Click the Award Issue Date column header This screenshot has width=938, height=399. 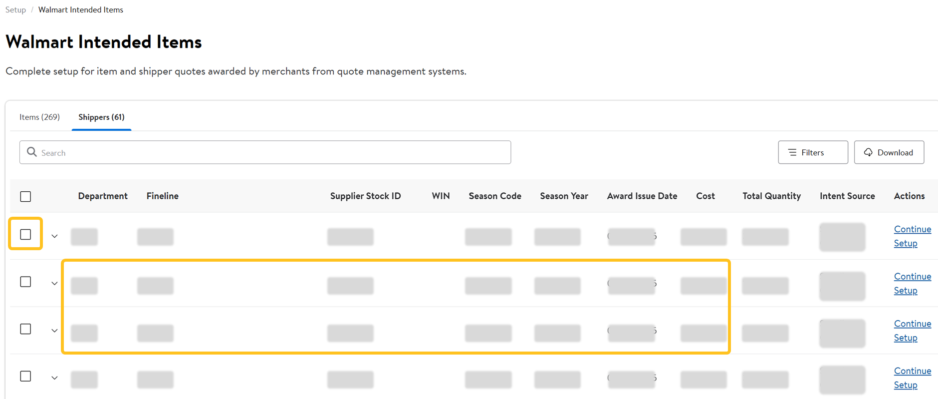click(642, 196)
